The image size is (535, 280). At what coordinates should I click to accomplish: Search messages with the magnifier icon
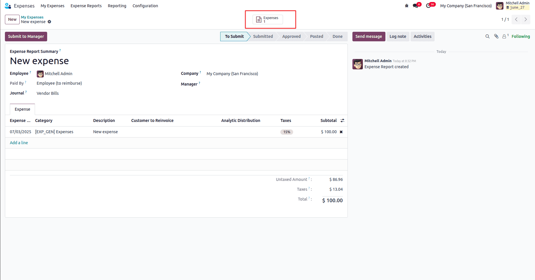pyautogui.click(x=488, y=36)
